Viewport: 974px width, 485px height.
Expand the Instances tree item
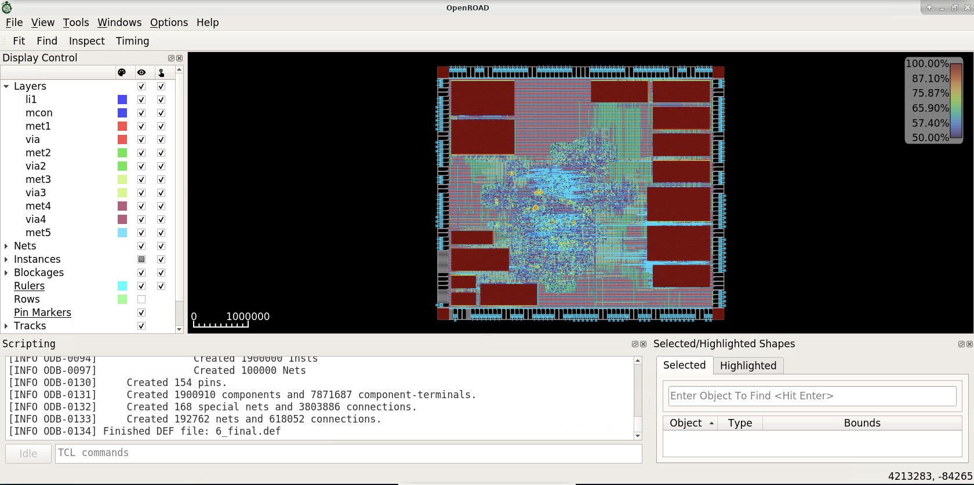point(6,259)
